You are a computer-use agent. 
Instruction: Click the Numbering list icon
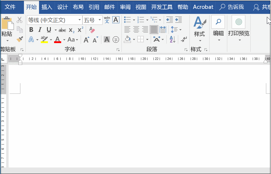pos(141,20)
